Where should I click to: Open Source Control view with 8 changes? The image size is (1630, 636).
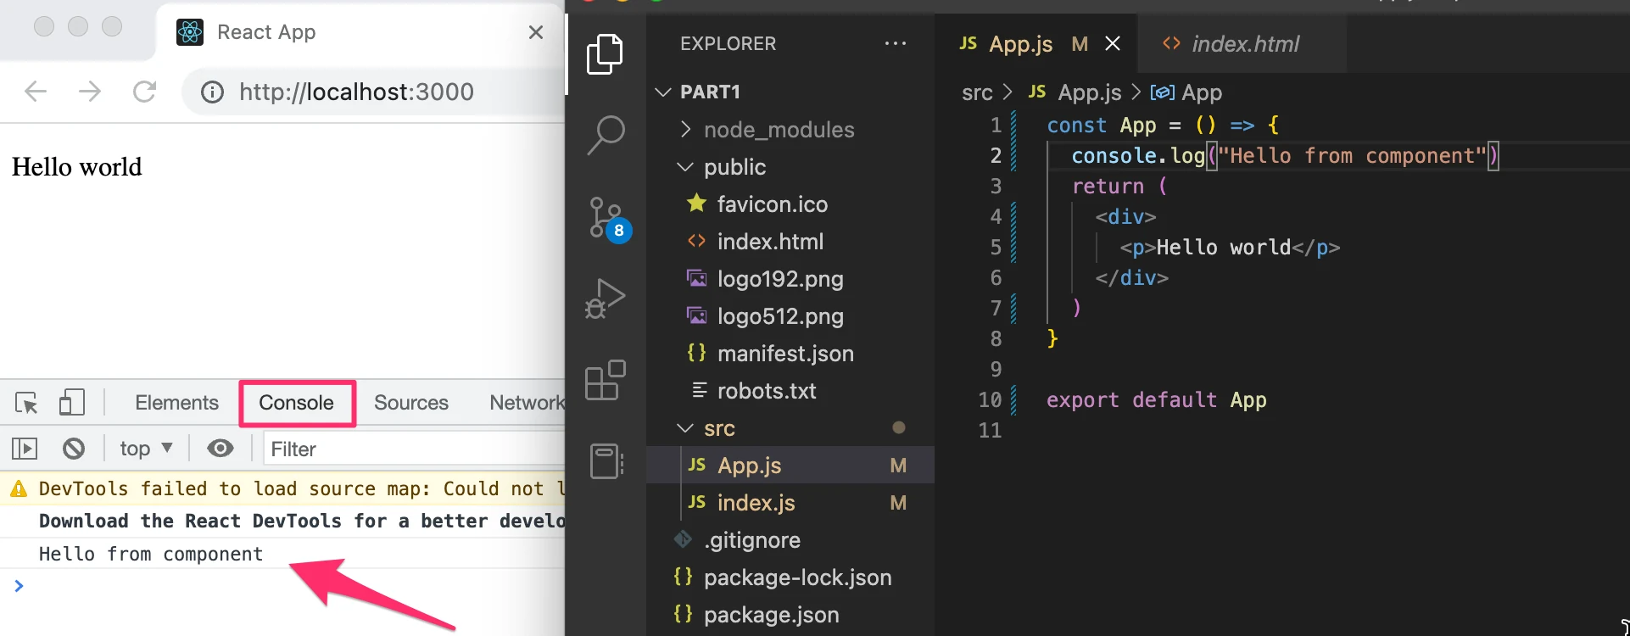click(610, 219)
